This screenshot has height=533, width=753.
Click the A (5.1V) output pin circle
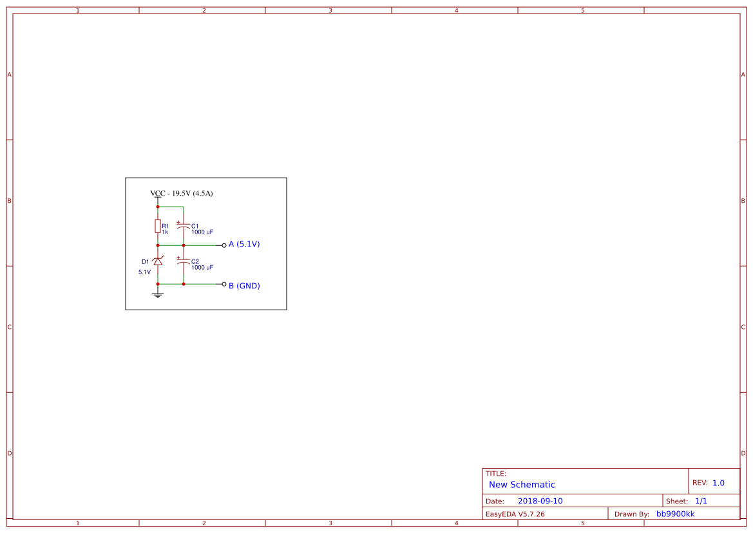tap(224, 245)
